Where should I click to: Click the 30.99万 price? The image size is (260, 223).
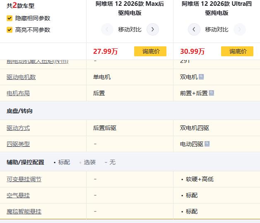coord(193,51)
